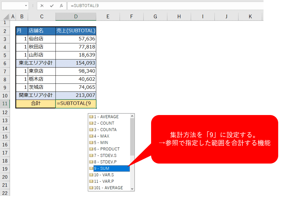Click the Select All corner triangle

click(x=6, y=17)
